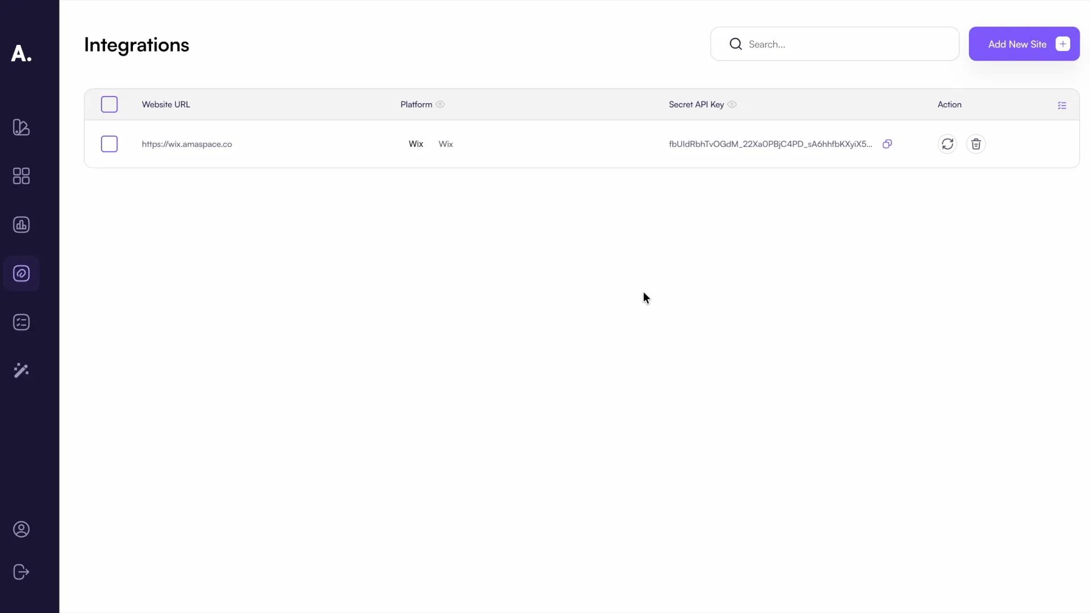Toggle the select-all checkbox in header
This screenshot has height=613, width=1090.
coord(109,104)
